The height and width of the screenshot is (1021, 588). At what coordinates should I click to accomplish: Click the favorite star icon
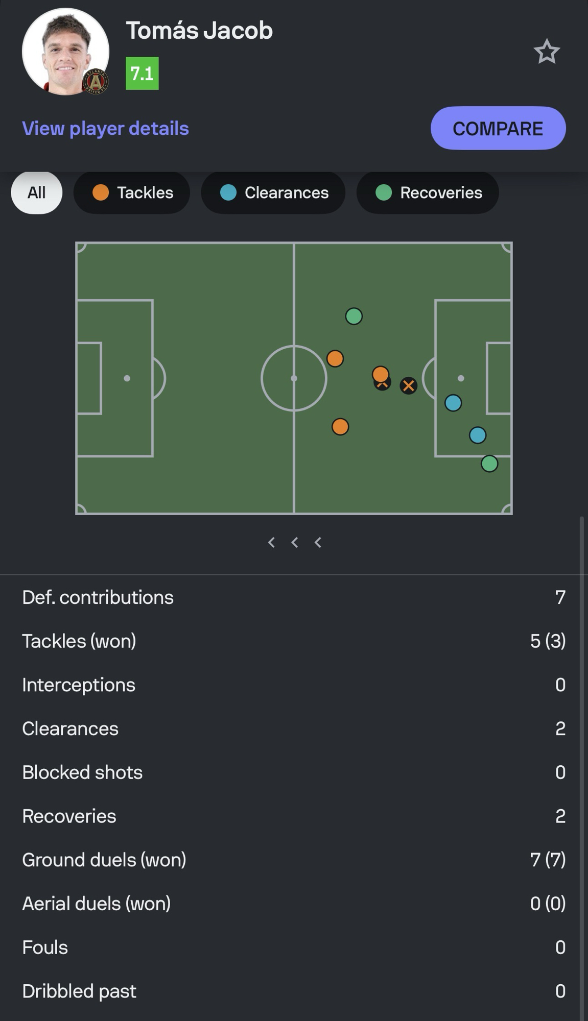click(547, 52)
